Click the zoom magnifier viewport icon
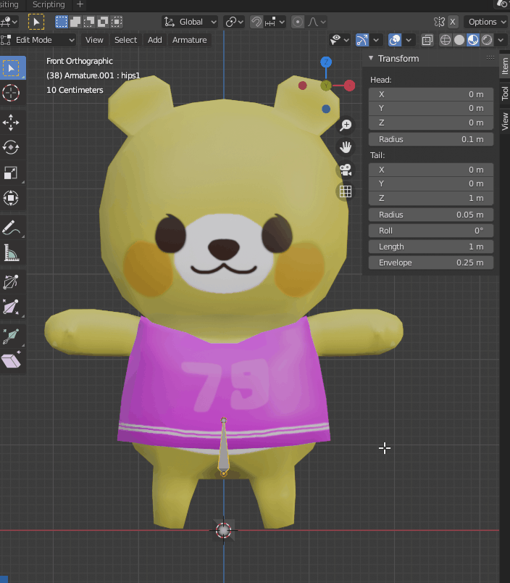This screenshot has width=510, height=583. (346, 125)
